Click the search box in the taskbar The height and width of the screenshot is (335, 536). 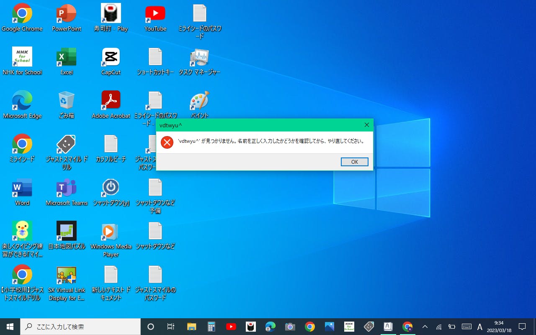pos(80,327)
